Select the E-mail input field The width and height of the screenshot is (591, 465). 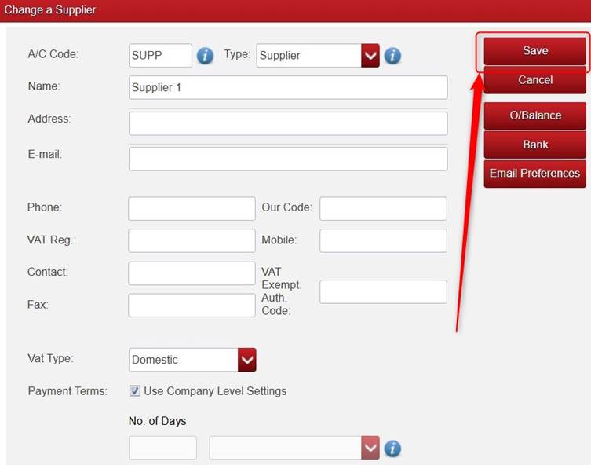click(x=288, y=159)
